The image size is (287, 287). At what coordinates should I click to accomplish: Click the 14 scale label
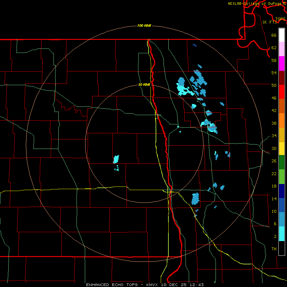274,199
